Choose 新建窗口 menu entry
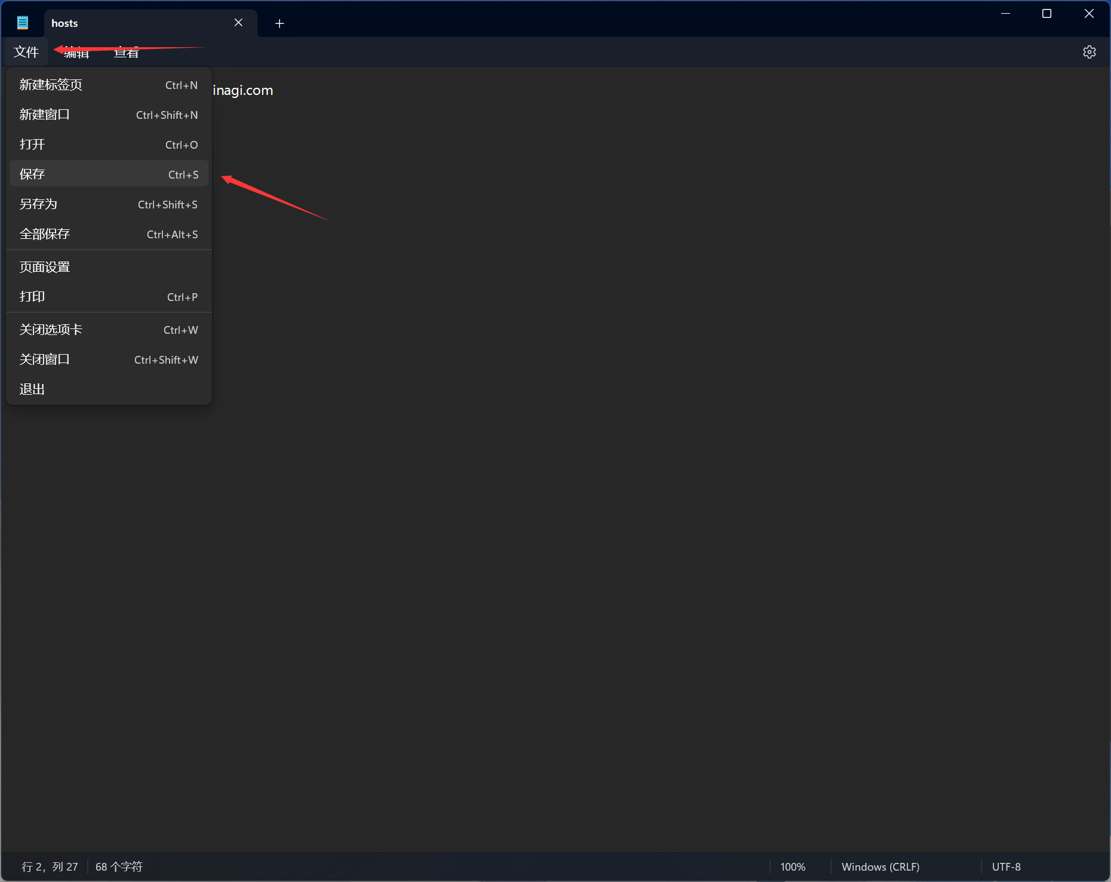 click(x=109, y=115)
